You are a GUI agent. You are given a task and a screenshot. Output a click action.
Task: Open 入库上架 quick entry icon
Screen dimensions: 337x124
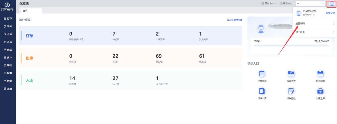(320, 91)
